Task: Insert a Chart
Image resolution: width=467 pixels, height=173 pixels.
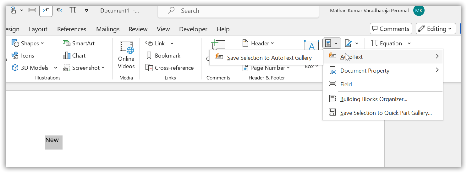Action: pos(74,56)
